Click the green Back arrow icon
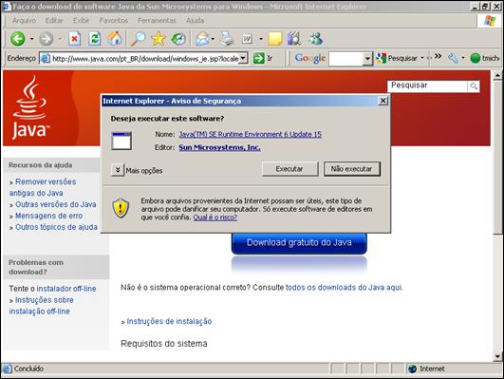The image size is (504, 379). [18, 39]
